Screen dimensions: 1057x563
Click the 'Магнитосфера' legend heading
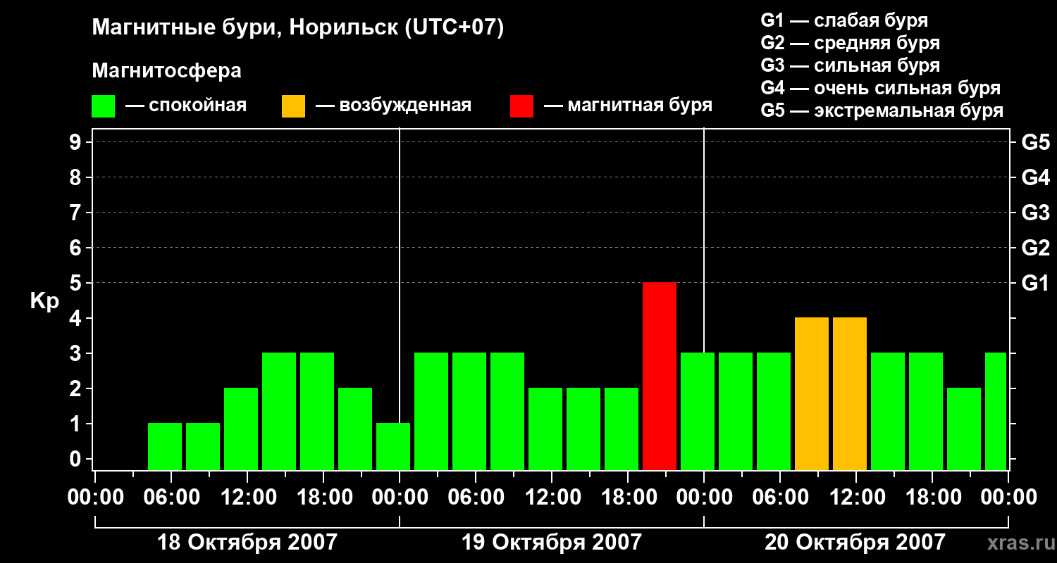pyautogui.click(x=167, y=71)
